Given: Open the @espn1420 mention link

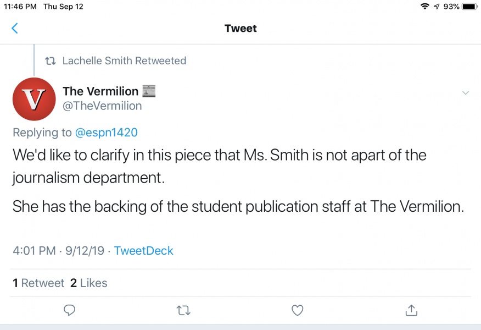Looking at the screenshot, I should point(106,133).
